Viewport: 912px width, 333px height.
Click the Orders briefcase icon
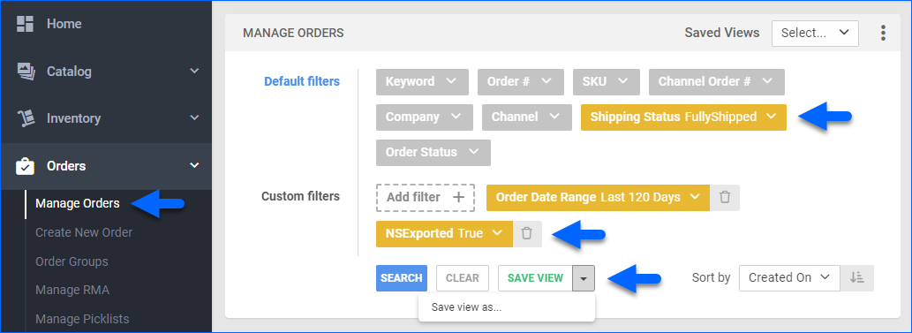(x=25, y=166)
